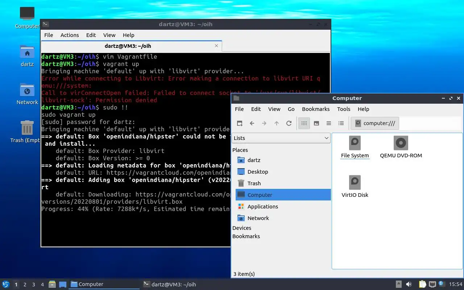The width and height of the screenshot is (464, 290).
Task: Switch to virtual desktop 4
Action: pos(42,285)
